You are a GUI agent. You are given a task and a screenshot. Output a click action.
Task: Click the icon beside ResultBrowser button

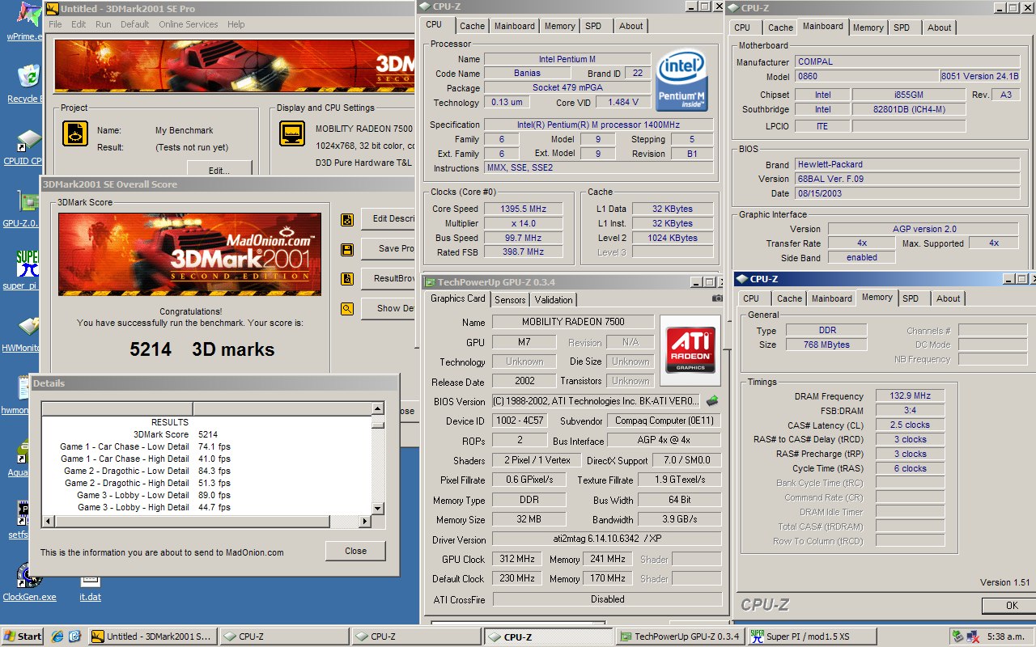click(x=347, y=279)
